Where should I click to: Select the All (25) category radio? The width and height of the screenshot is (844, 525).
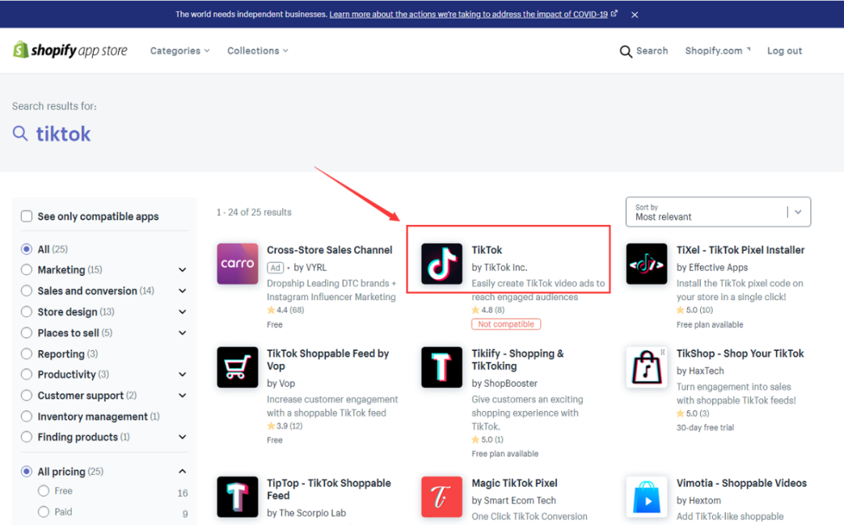(x=27, y=249)
